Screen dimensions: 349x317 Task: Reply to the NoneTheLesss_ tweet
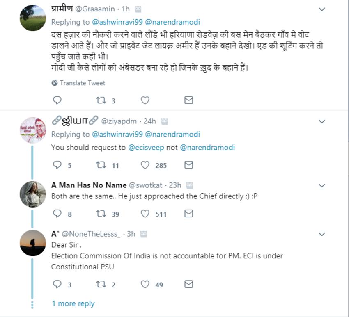57,284
